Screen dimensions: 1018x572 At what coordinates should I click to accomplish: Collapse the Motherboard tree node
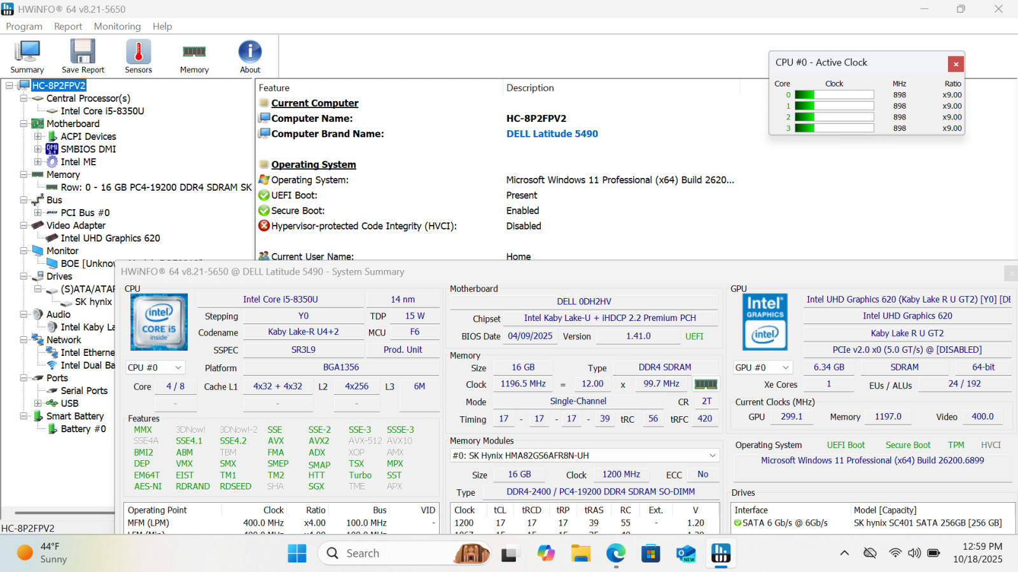(24, 124)
